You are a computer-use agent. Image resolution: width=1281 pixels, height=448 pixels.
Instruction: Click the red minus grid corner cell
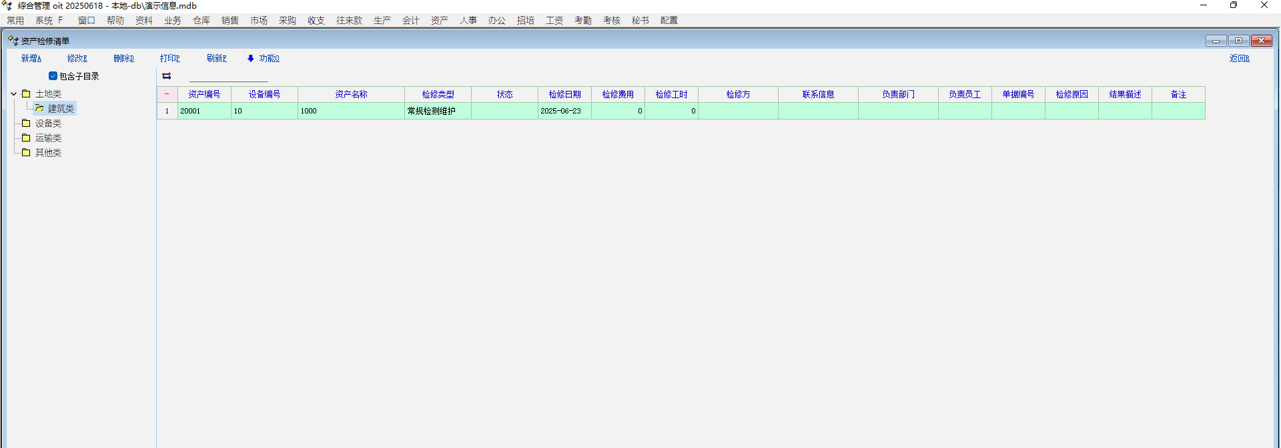tap(167, 94)
